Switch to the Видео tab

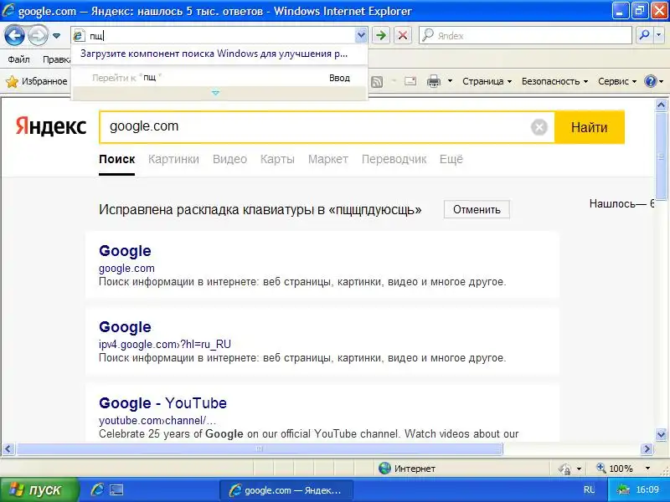tap(229, 159)
